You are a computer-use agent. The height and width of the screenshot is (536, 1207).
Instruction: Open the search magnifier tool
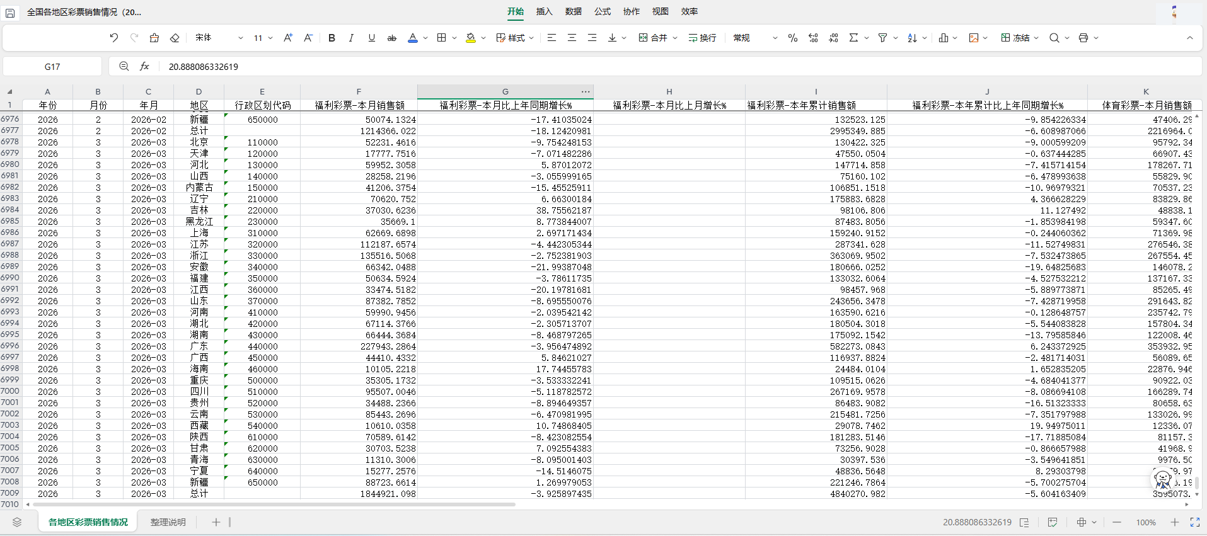tap(1054, 38)
